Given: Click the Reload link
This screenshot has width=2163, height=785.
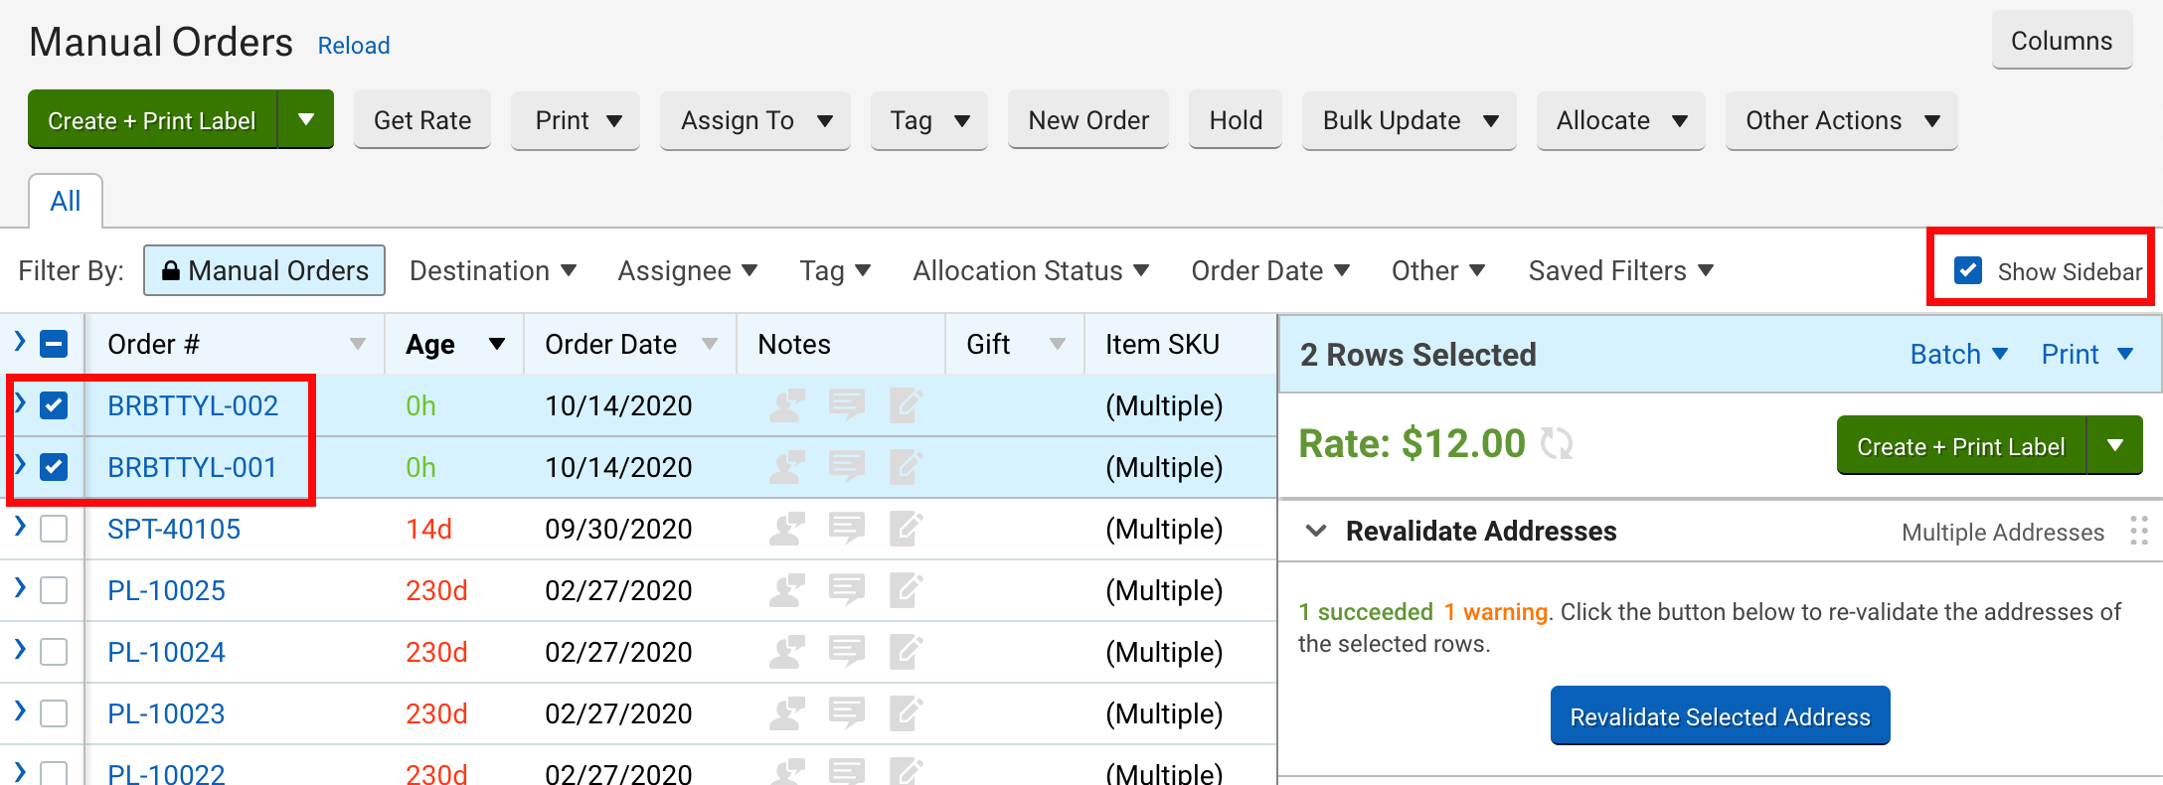Looking at the screenshot, I should click(354, 46).
